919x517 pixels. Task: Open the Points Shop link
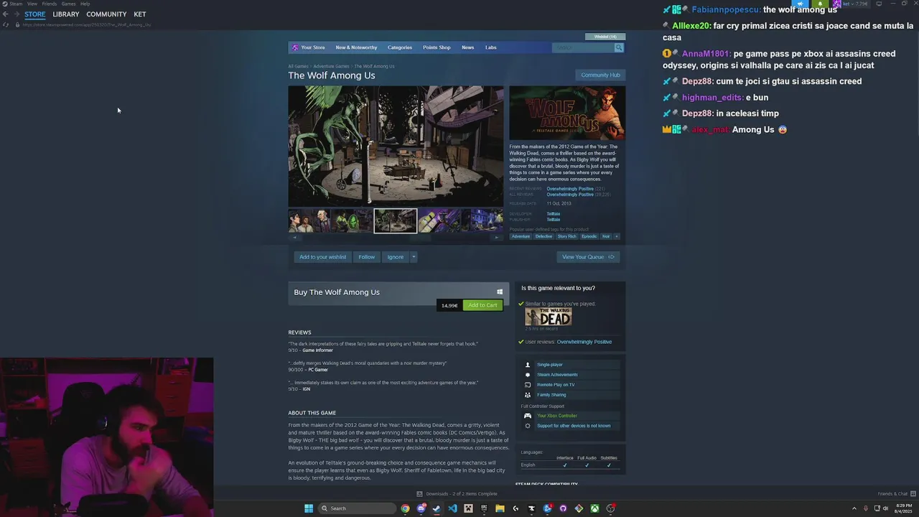[437, 47]
